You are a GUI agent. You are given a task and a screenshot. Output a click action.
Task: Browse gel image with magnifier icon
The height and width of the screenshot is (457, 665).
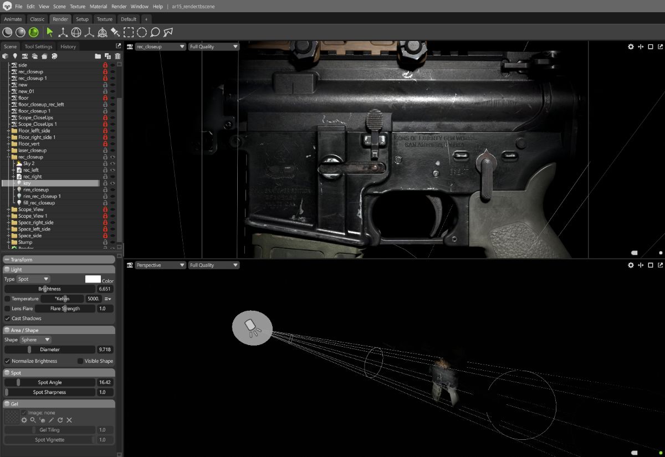[33, 420]
